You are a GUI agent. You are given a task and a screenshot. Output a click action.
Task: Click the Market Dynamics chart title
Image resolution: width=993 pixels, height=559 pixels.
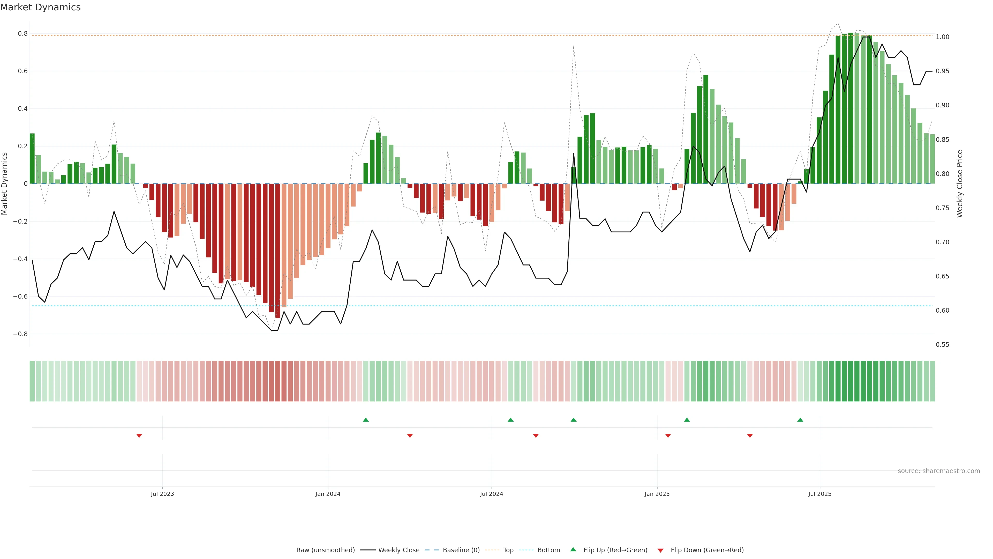41,7
